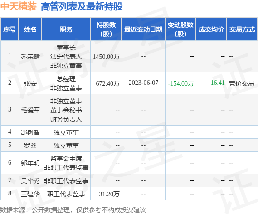This screenshot has width=258, height=214.
Task: Click the row number 6 cell
Action: [x=10, y=162]
